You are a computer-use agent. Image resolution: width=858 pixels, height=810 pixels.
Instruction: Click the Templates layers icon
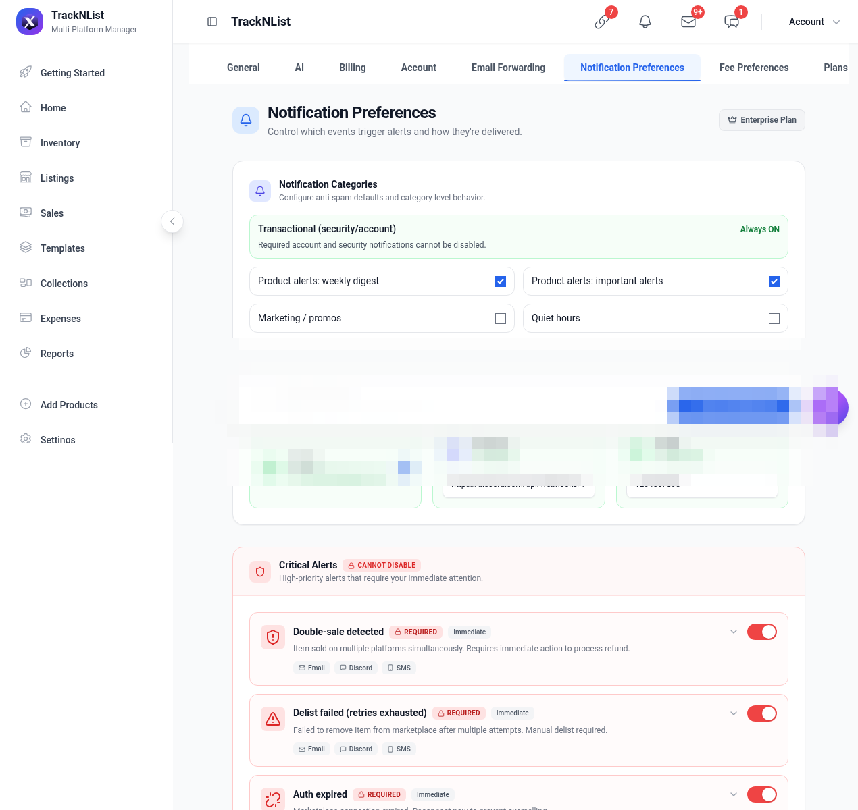click(26, 248)
